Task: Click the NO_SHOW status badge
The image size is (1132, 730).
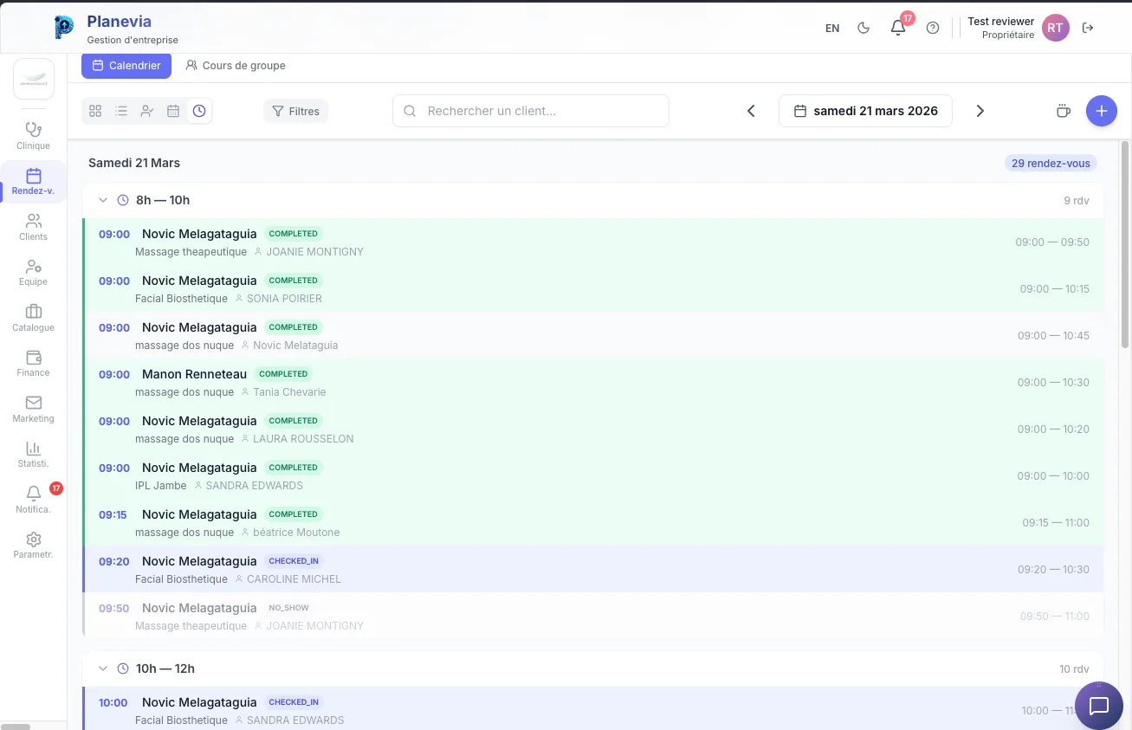Action: 288,608
